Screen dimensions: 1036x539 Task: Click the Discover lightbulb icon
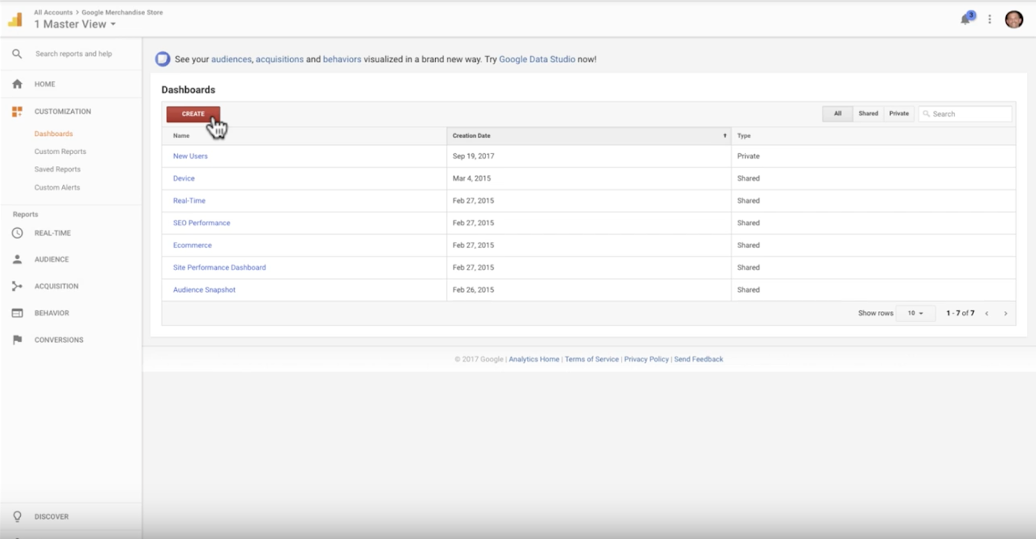click(x=17, y=517)
